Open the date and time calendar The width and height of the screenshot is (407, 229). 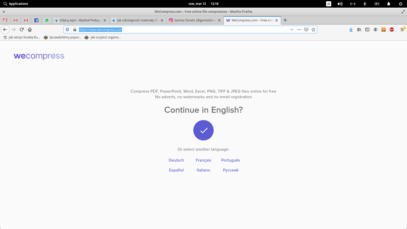click(203, 4)
